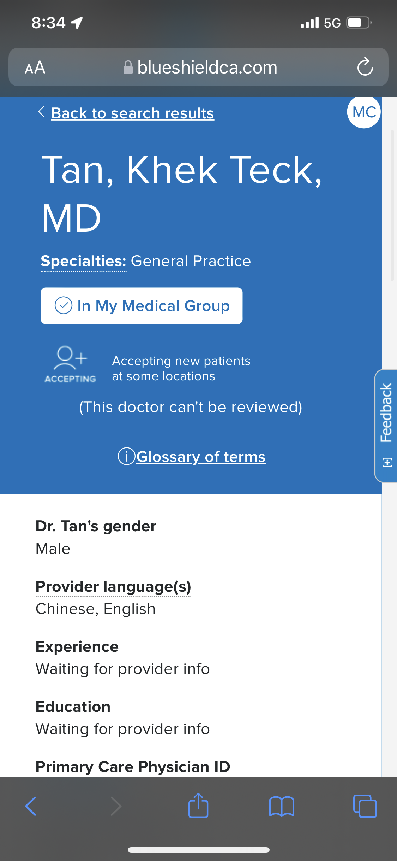The image size is (397, 861).
Task: Open the MC account avatar
Action: [364, 112]
